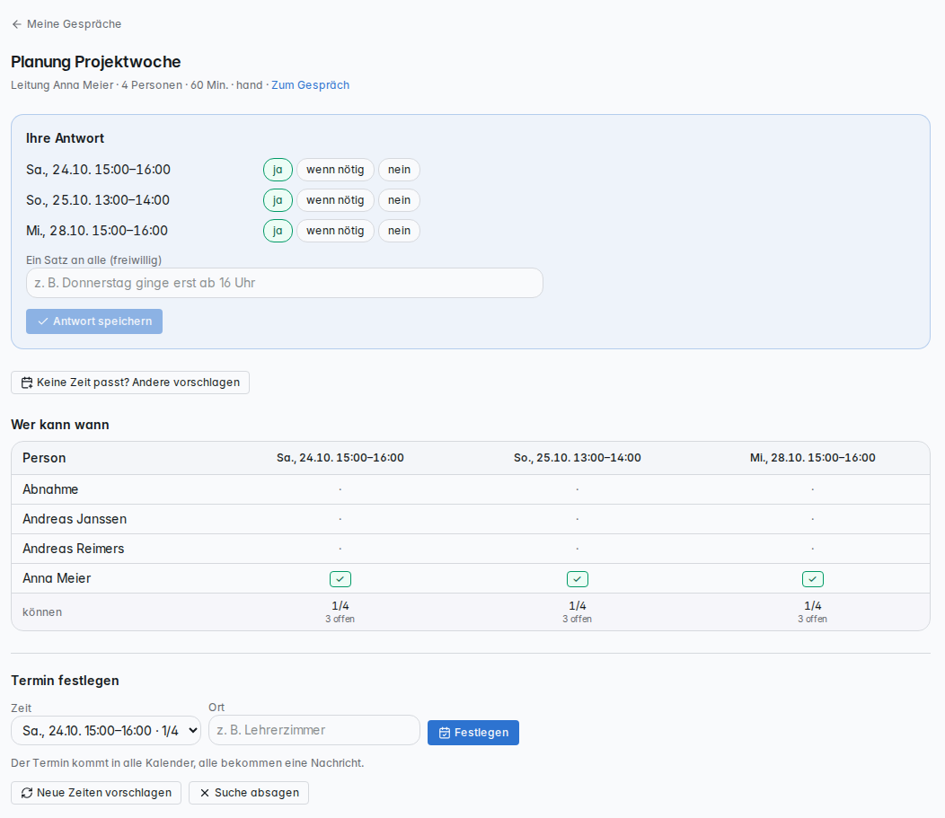
Task: Click the 'Anna Meier' name in the table
Action: pyautogui.click(x=57, y=578)
